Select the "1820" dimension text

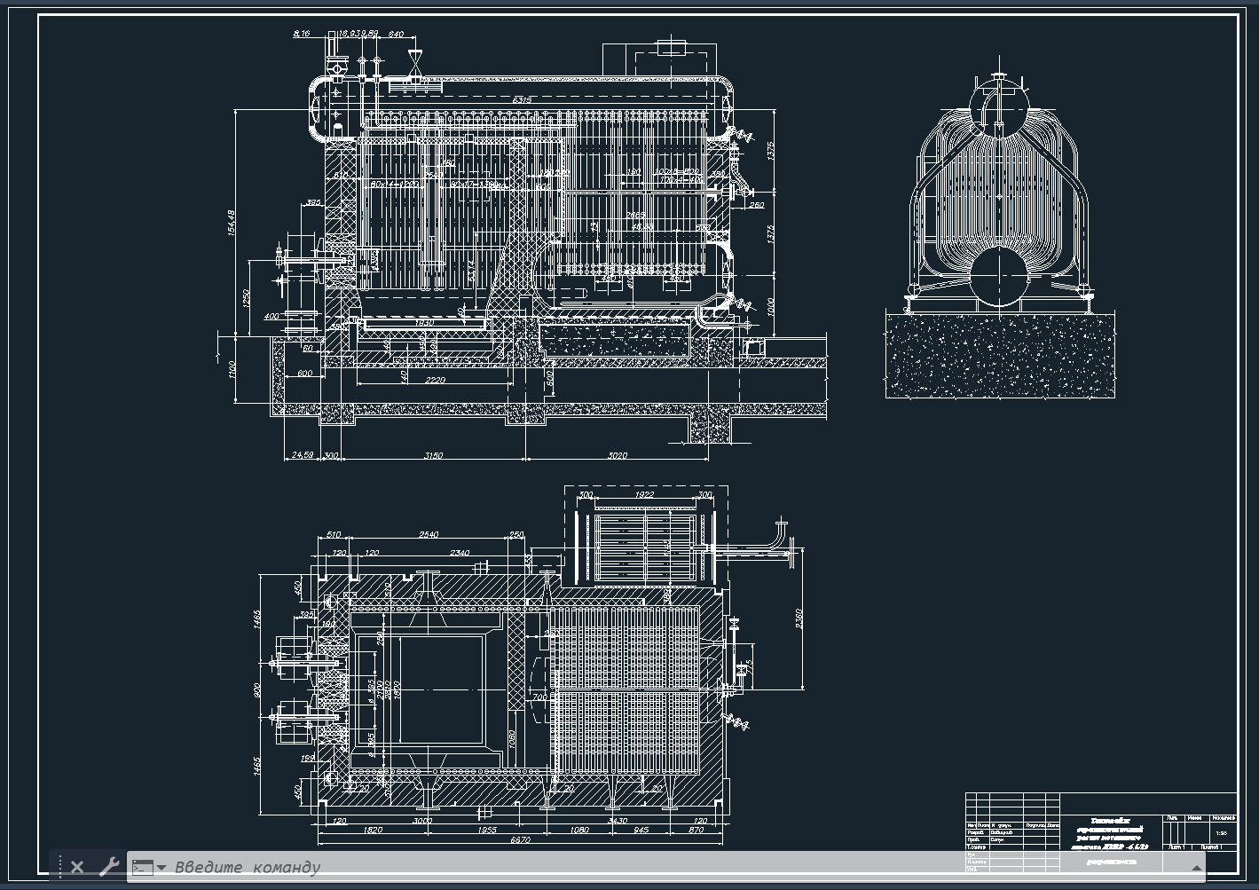pos(372,830)
